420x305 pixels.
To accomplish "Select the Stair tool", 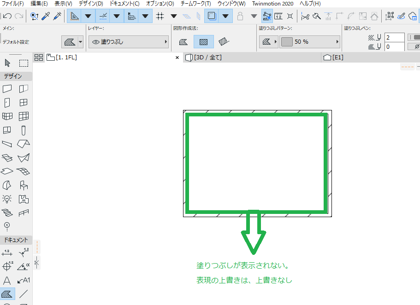I will click(7, 213).
